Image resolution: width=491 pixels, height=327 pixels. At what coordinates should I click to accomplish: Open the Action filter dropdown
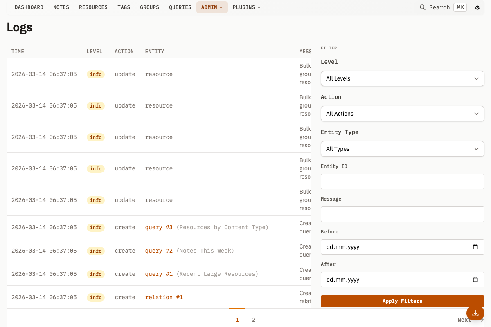(402, 114)
